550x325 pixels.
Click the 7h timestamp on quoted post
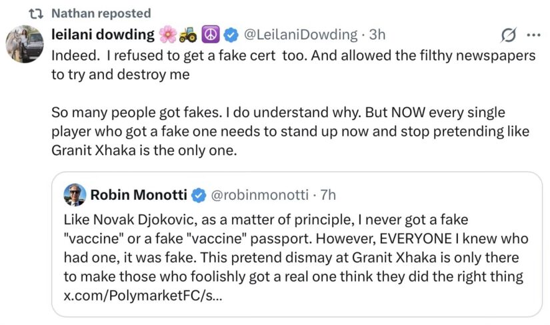[x=328, y=195]
